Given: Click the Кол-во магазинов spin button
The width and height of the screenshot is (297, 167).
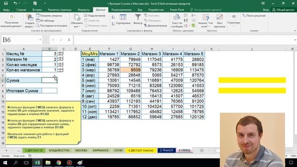Looking at the screenshot, I should pos(60,70).
